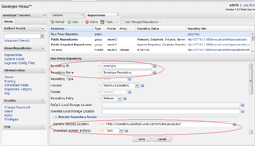Click the Refresh toolbar button
255x146 pixels.
coord(57,22)
